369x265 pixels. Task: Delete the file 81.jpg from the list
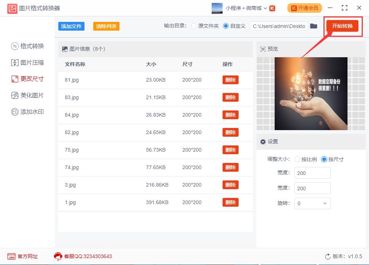coord(230,80)
